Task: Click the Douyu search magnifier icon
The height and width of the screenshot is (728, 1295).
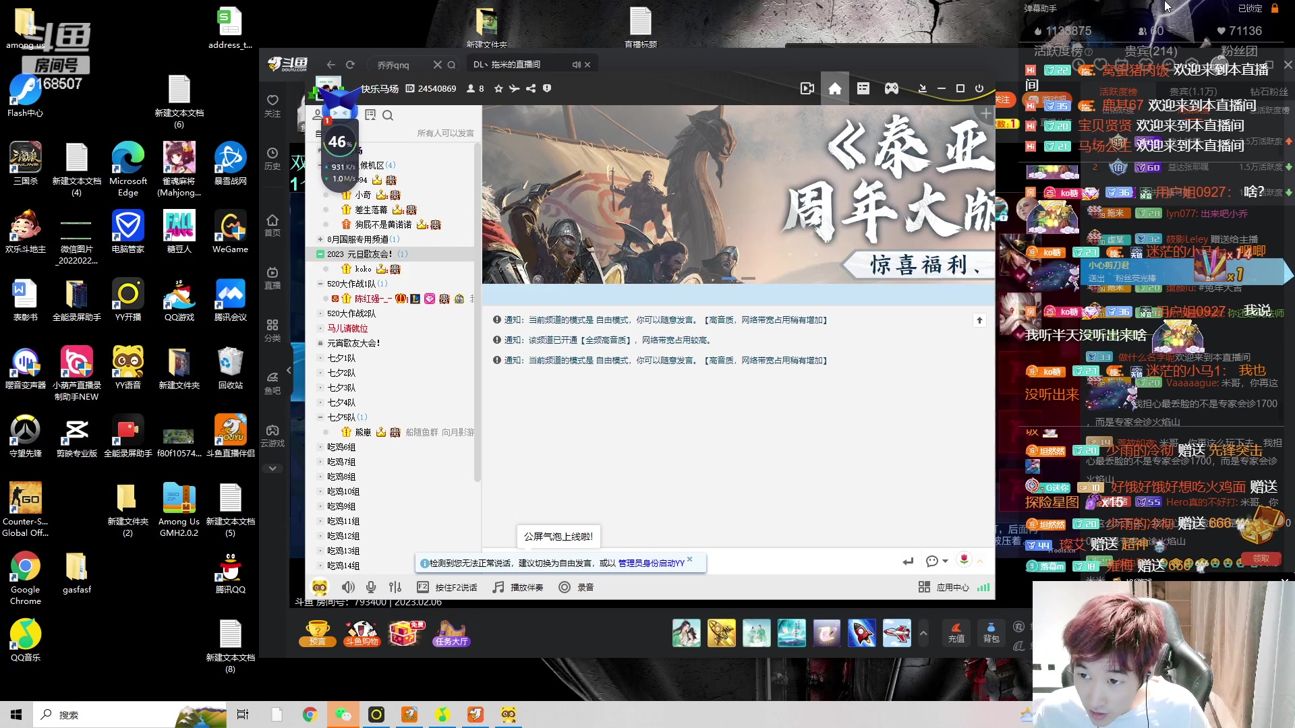Action: (x=451, y=65)
